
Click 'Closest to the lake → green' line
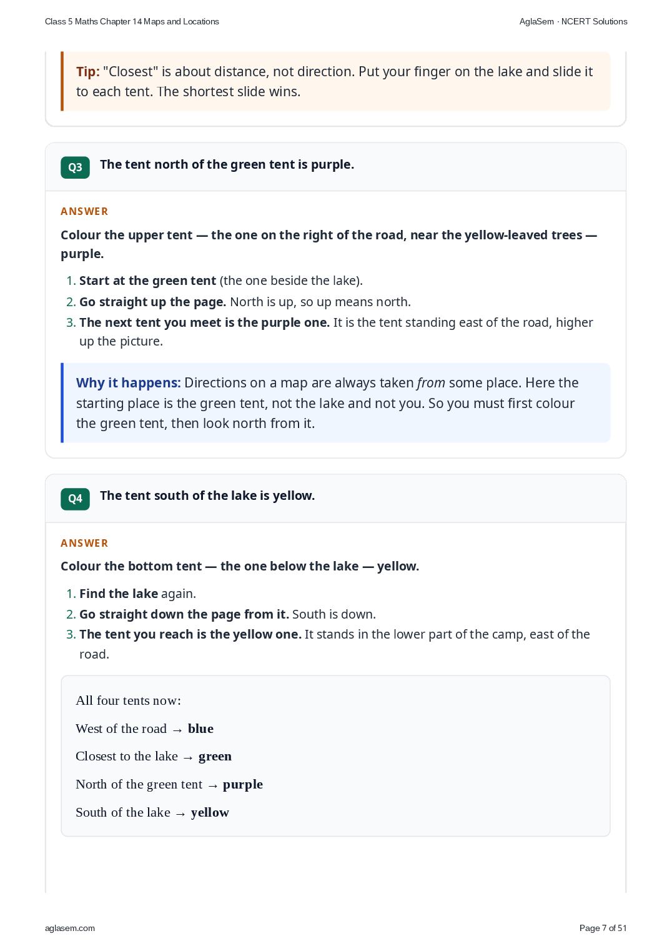click(x=154, y=756)
